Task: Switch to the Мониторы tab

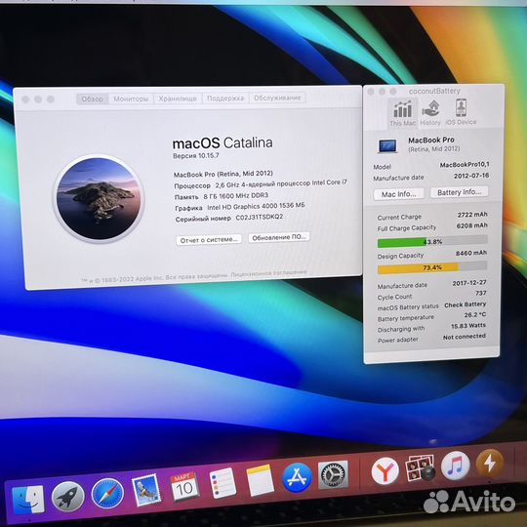Action: click(x=131, y=99)
